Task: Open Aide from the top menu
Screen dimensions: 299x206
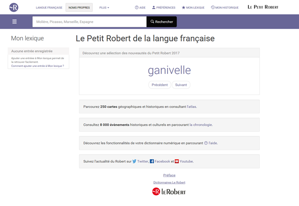Action: [140, 7]
